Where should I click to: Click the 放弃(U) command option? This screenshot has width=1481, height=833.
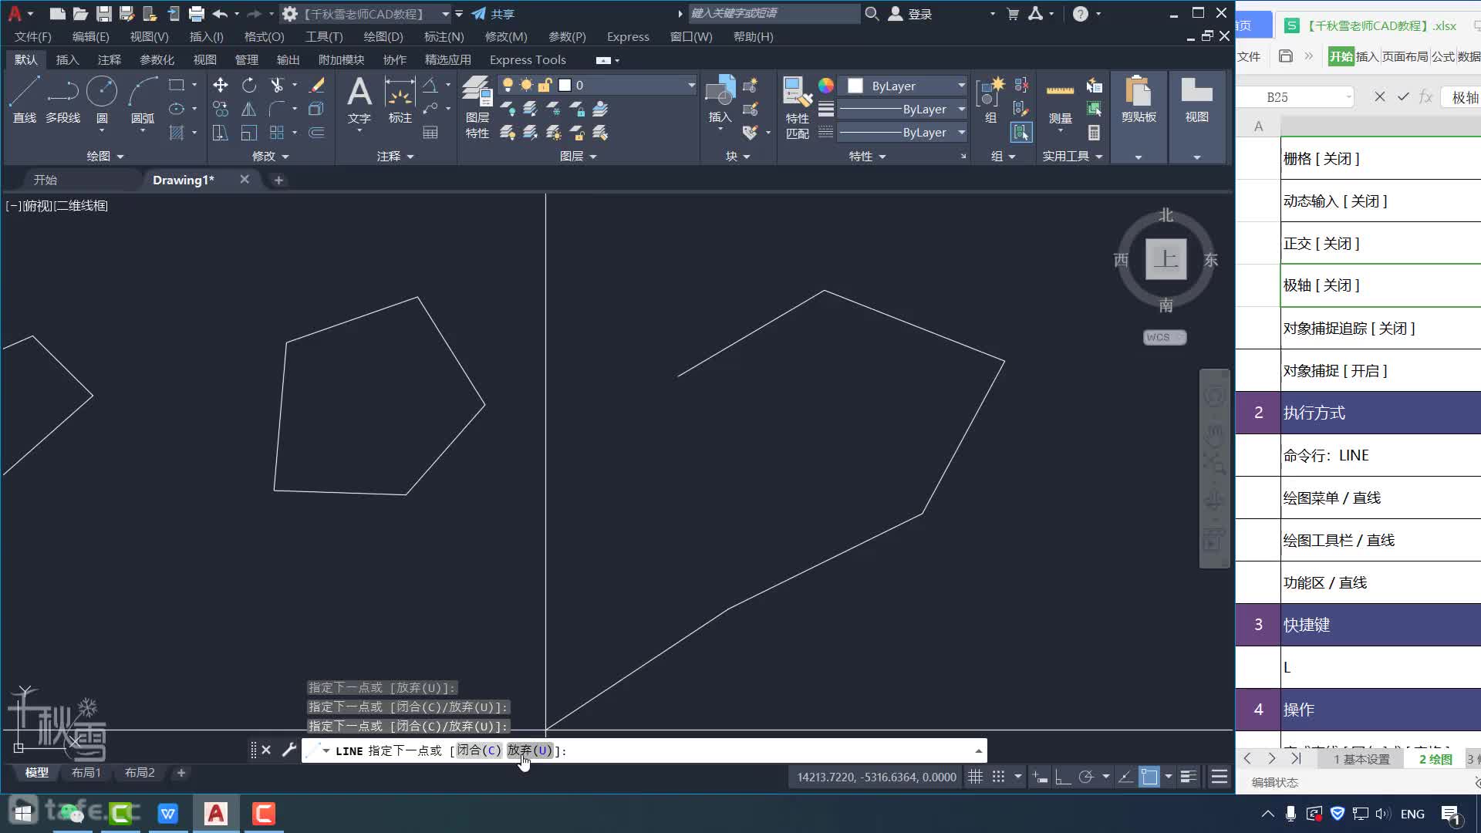coord(530,750)
